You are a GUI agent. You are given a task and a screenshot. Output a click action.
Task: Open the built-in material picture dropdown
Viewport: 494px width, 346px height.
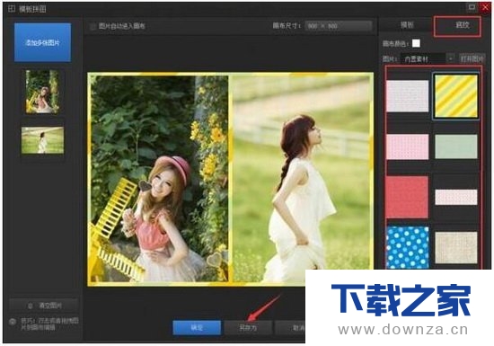pyautogui.click(x=428, y=59)
